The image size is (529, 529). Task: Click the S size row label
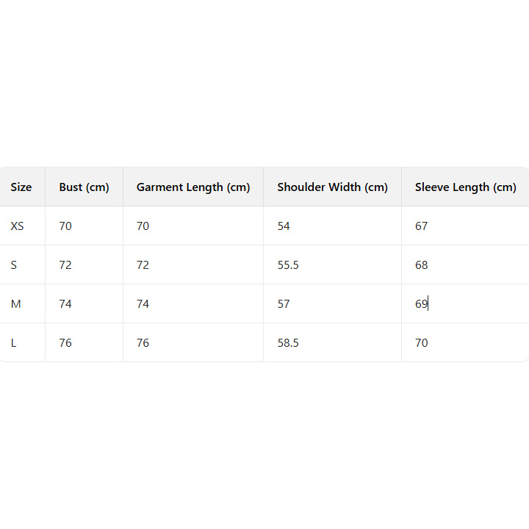tap(14, 265)
